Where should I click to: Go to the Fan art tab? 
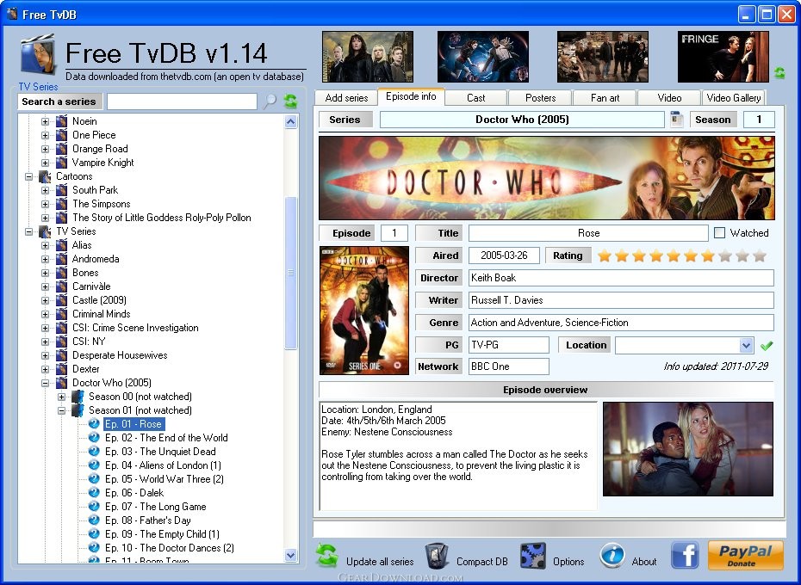[605, 98]
